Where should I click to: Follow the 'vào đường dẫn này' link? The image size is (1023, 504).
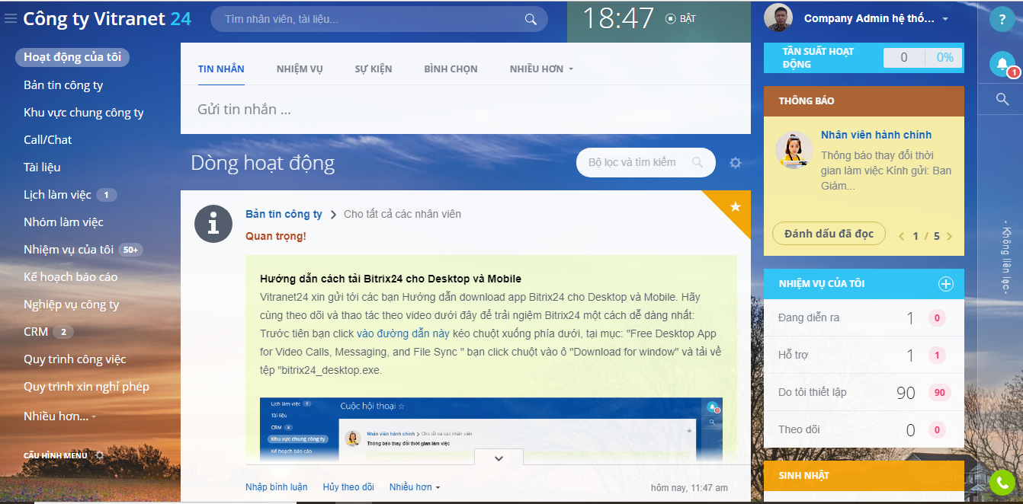point(402,333)
